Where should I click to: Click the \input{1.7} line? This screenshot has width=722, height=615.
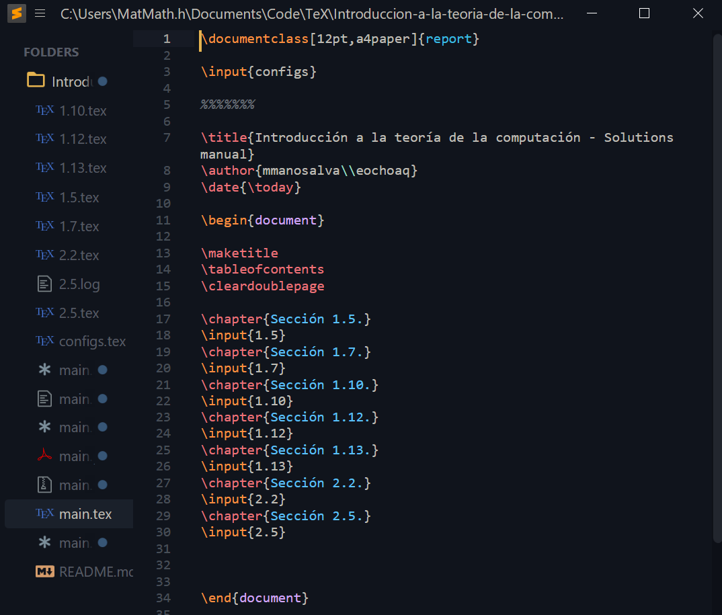(x=243, y=368)
